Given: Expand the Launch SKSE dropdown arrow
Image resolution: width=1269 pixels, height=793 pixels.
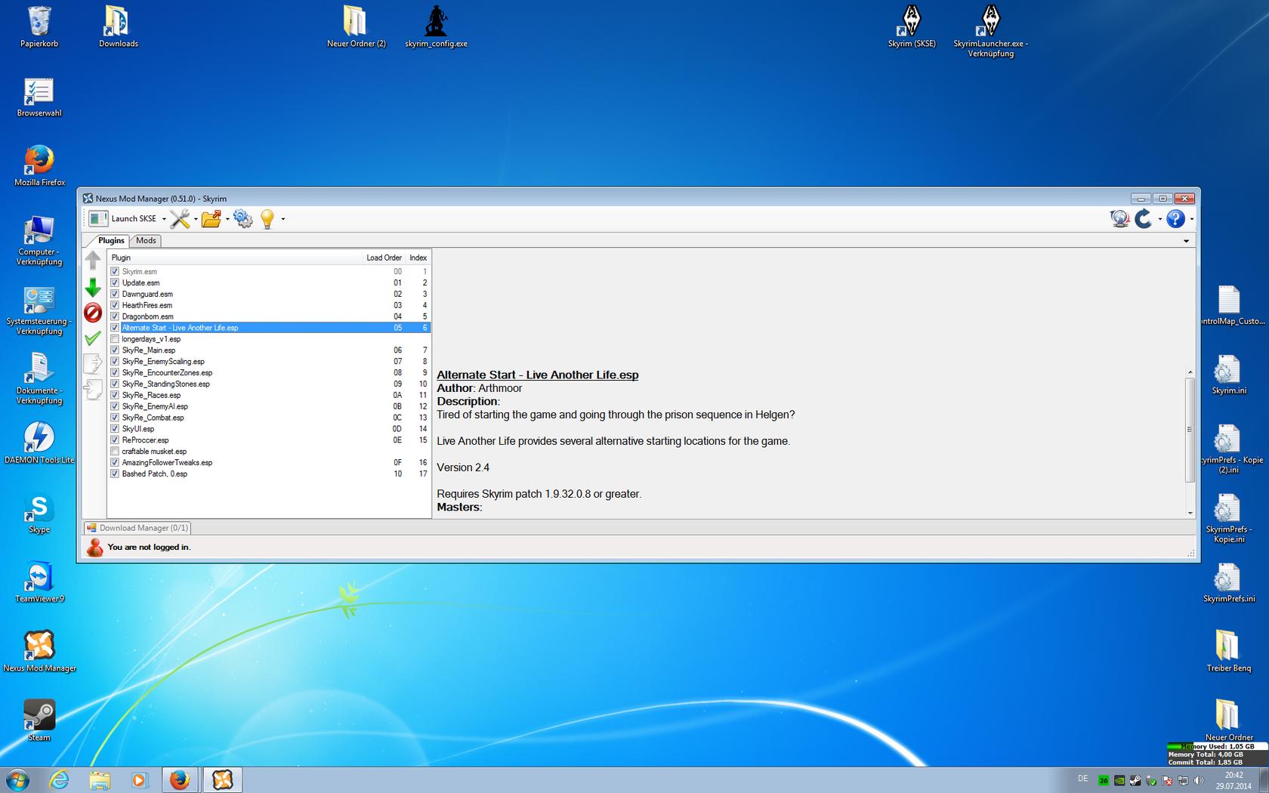Looking at the screenshot, I should (164, 220).
